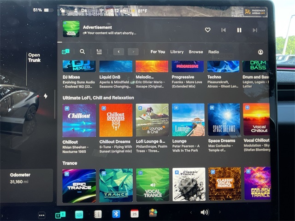Open the Melodic station tile
295x221 pixels.
(152, 66)
